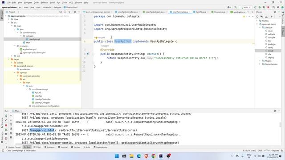Click the Rerun Main icon in Run panel
The height and width of the screenshot is (160, 285).
point(6,116)
